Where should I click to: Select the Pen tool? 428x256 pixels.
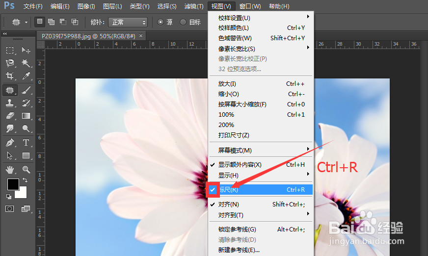click(x=10, y=143)
